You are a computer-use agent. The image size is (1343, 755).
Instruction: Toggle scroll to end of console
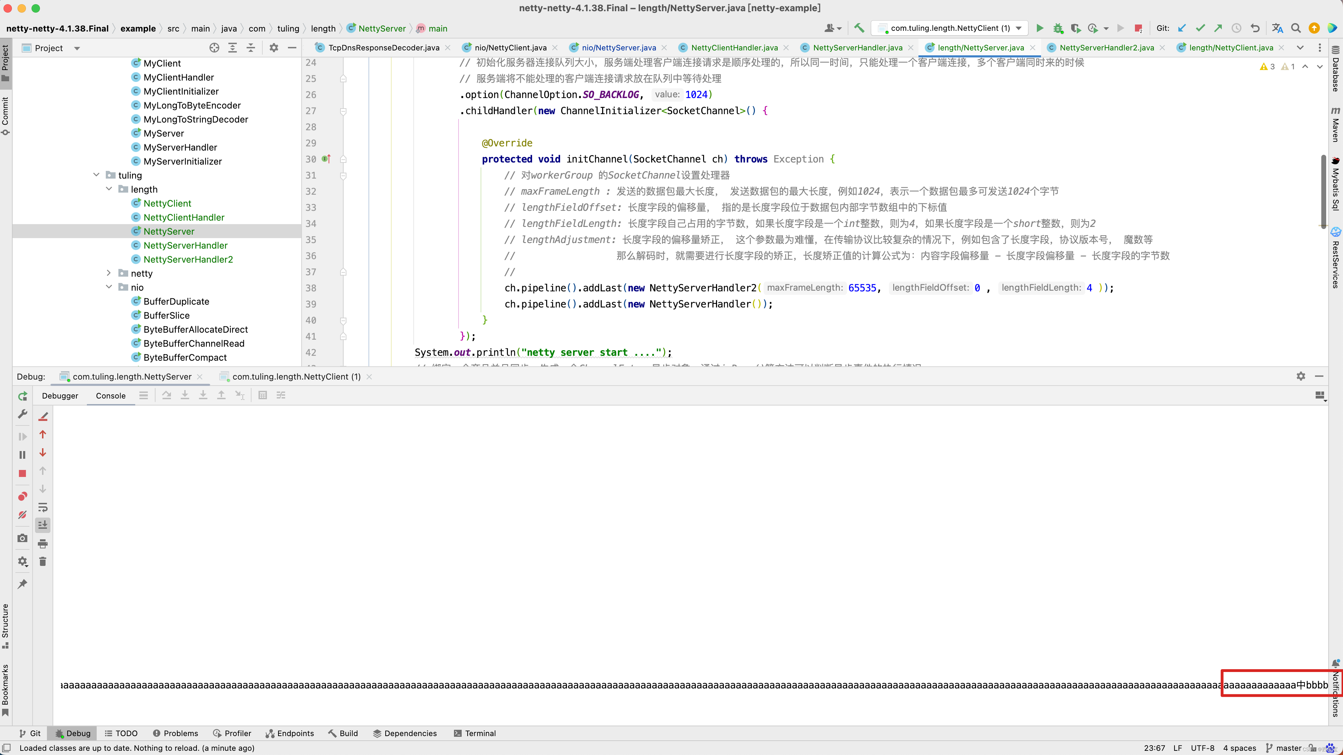click(43, 525)
